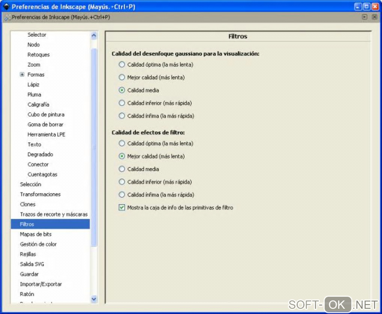Open the Cubo de pintura preferences
The image size is (382, 314).
tap(46, 115)
